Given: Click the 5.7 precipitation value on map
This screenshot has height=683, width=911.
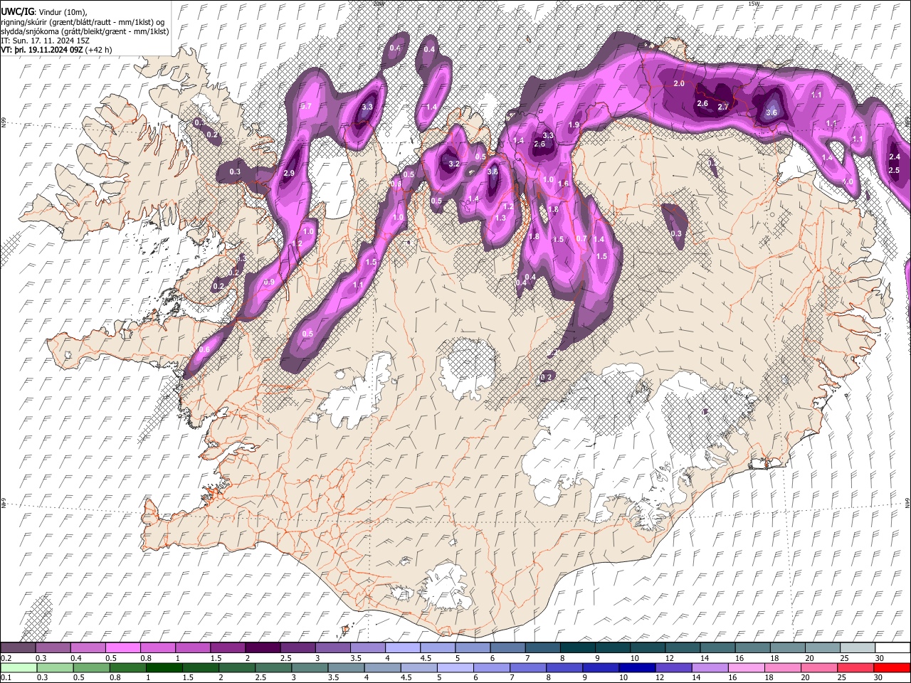Looking at the screenshot, I should pyautogui.click(x=307, y=106).
